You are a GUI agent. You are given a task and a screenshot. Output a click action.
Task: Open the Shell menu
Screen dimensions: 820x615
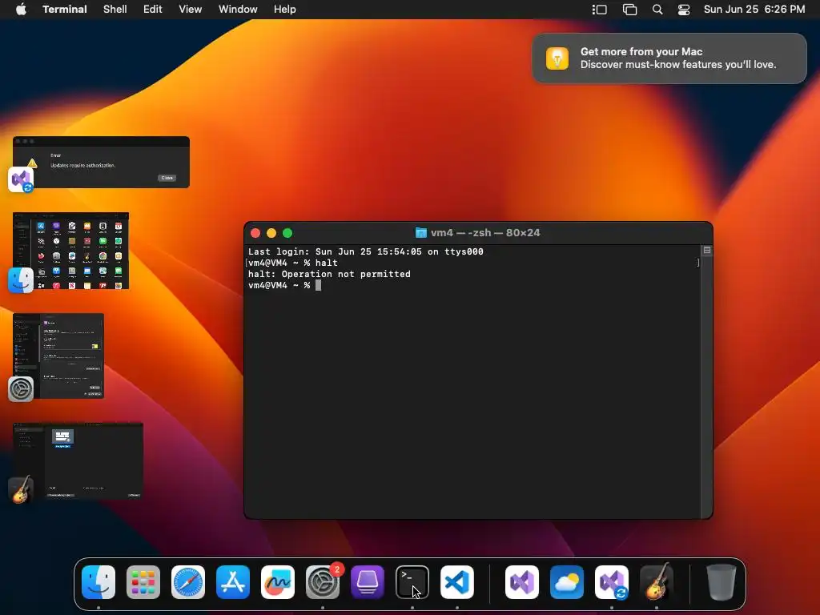tap(115, 10)
